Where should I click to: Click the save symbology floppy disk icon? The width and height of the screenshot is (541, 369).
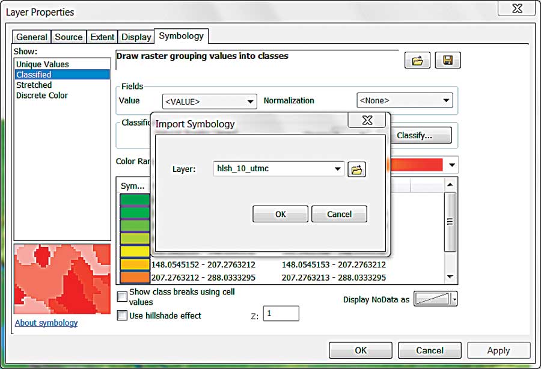[x=448, y=60]
